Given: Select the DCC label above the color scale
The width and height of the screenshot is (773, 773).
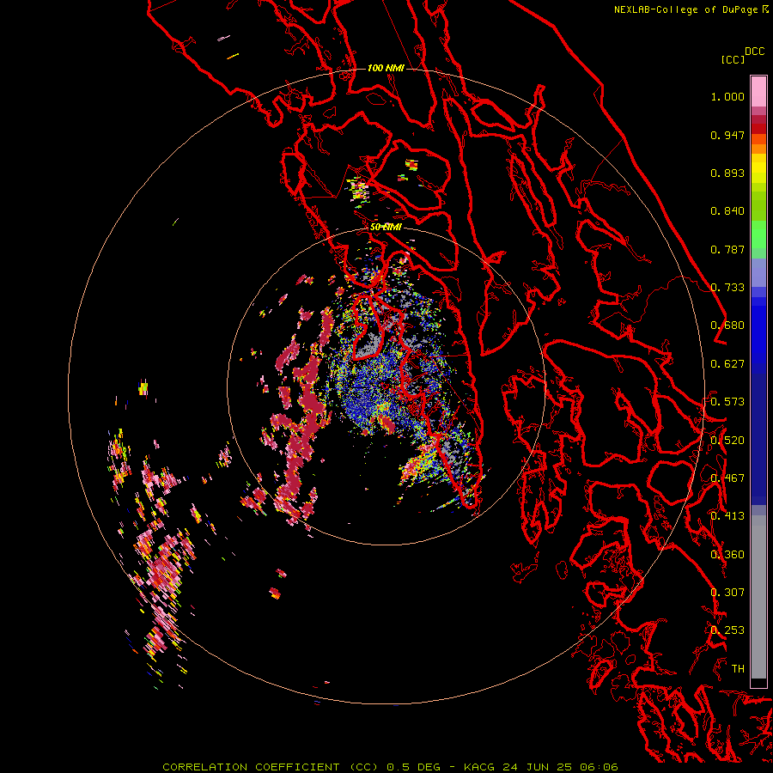Looking at the screenshot, I should (x=754, y=52).
